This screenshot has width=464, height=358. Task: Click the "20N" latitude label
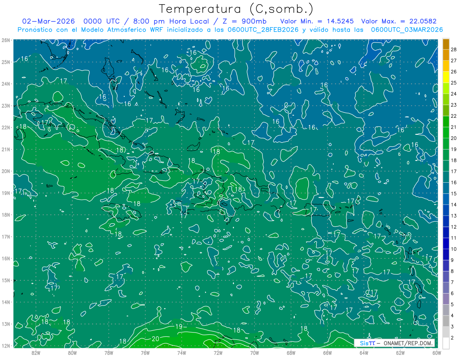point(5,171)
